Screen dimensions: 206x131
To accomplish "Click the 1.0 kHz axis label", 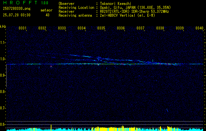I will click(x=3, y=59).
